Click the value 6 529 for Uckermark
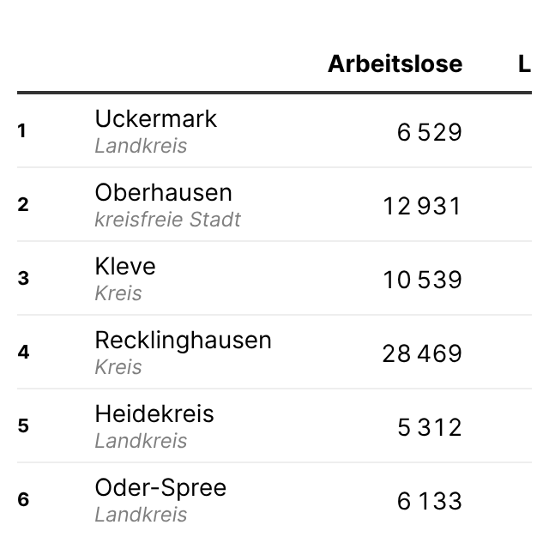Image resolution: width=549 pixels, height=549 pixels. point(429,132)
